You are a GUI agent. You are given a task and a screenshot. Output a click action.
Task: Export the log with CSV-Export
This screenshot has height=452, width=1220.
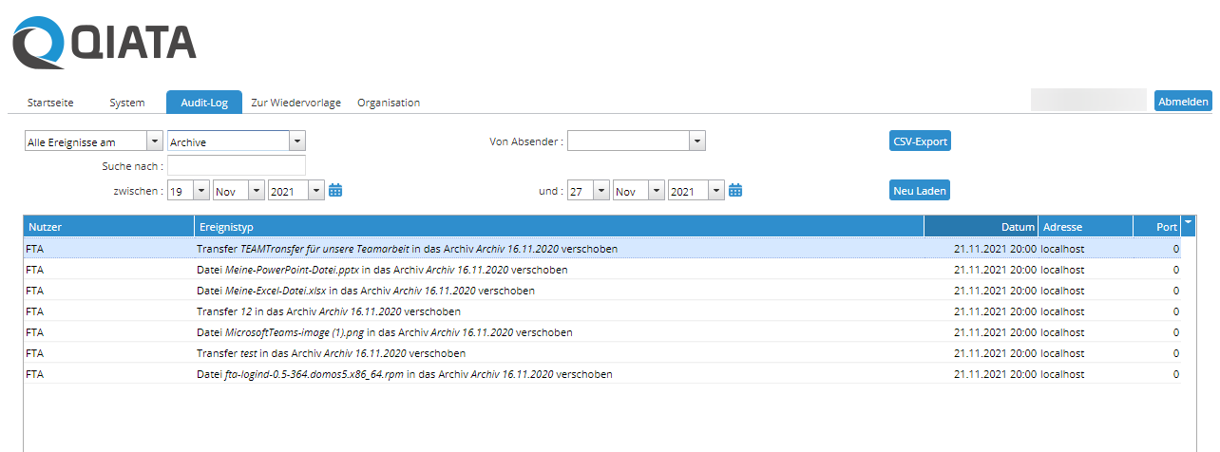[920, 141]
